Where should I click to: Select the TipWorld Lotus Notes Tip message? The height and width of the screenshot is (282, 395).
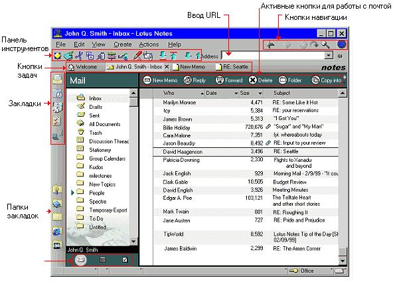point(246,237)
